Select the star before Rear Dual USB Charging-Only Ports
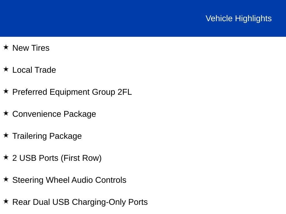This screenshot has width=286, height=214. pos(6,201)
